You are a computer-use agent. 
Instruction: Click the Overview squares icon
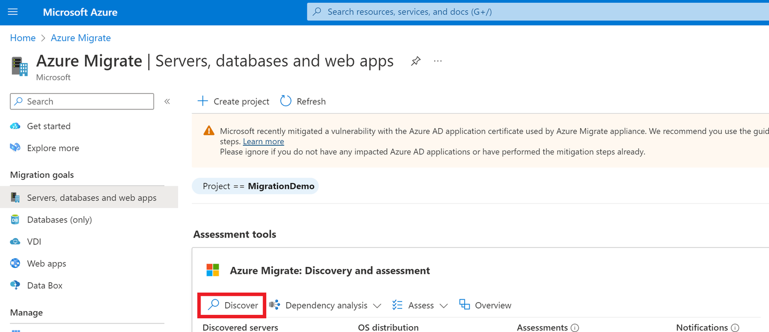[x=464, y=304]
